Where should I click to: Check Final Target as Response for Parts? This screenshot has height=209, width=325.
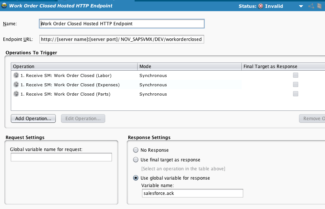pos(296,94)
